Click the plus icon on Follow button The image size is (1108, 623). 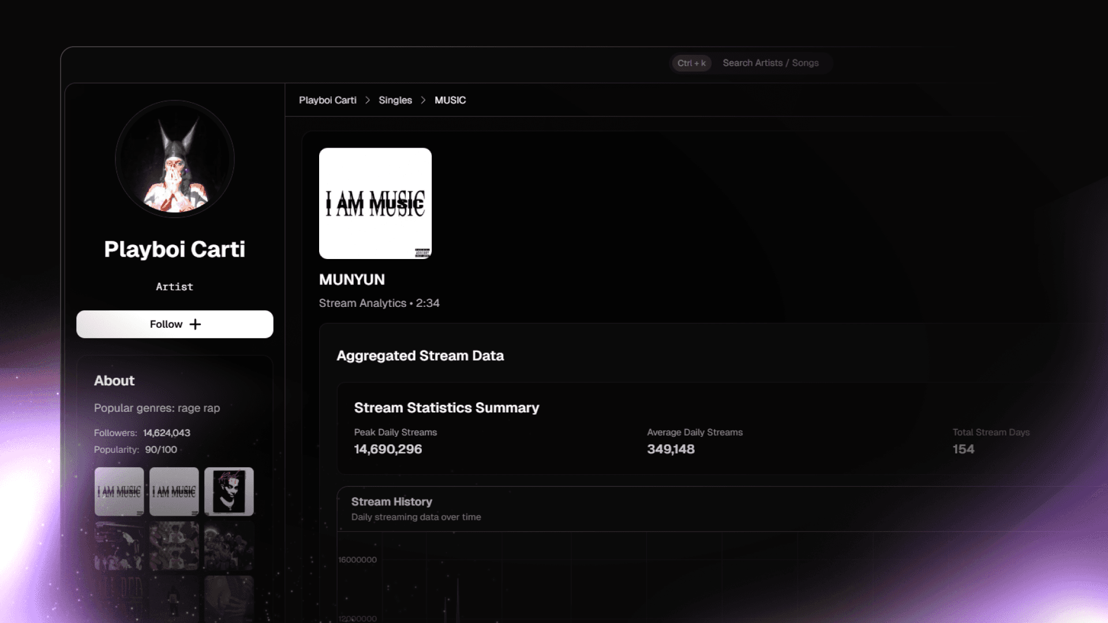pyautogui.click(x=196, y=324)
